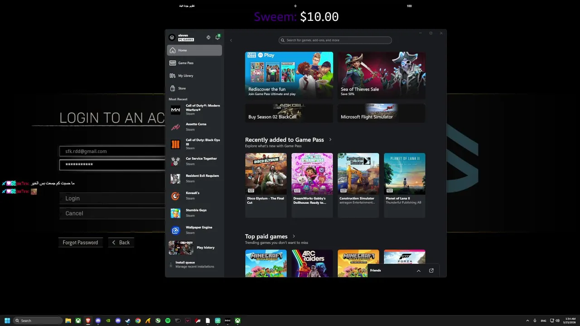Click the Top paid games heading

point(266,236)
